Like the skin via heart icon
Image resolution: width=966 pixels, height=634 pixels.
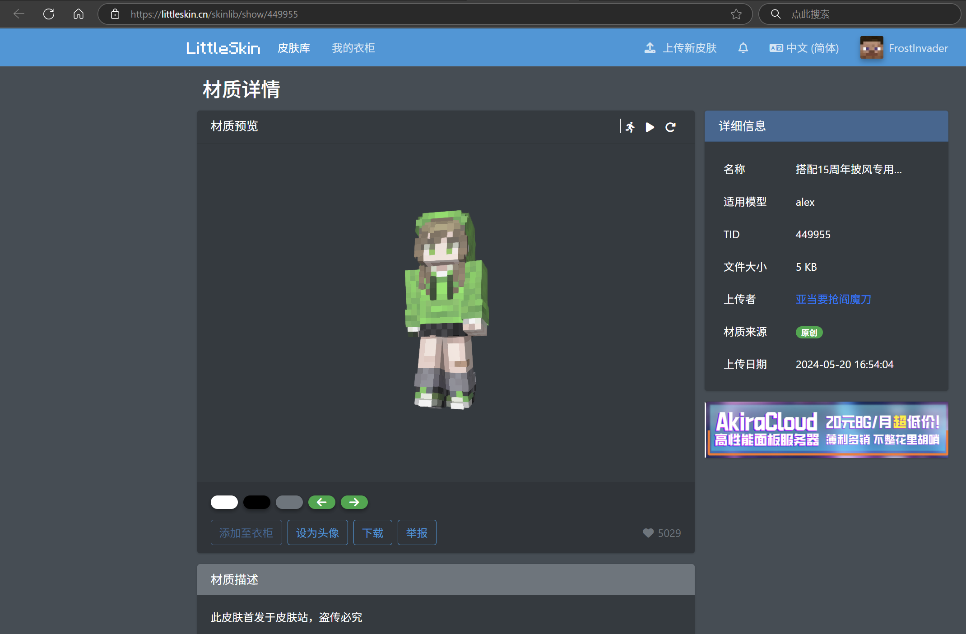tap(648, 533)
